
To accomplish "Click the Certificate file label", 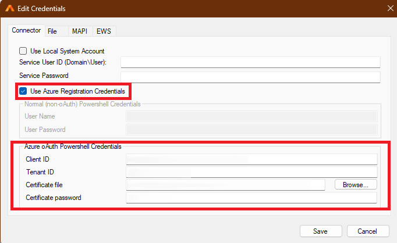I will [44, 185].
